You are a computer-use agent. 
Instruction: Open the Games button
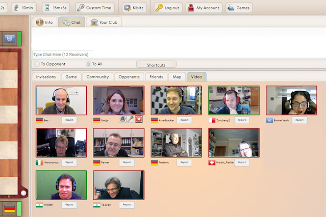point(239,8)
